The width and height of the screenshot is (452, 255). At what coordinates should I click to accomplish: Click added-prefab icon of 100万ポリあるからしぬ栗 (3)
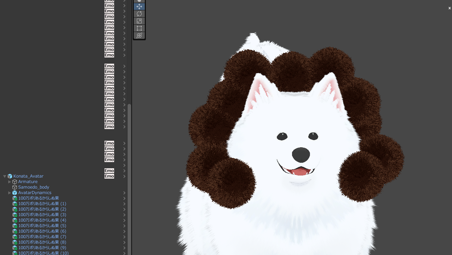tap(14, 215)
